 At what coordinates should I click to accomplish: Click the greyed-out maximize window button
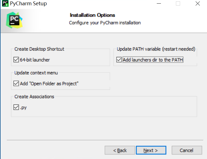(178, 4)
